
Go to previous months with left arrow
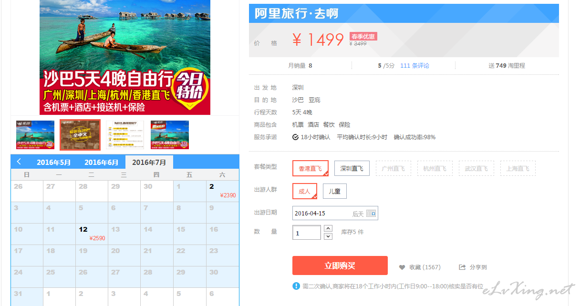pyautogui.click(x=19, y=162)
